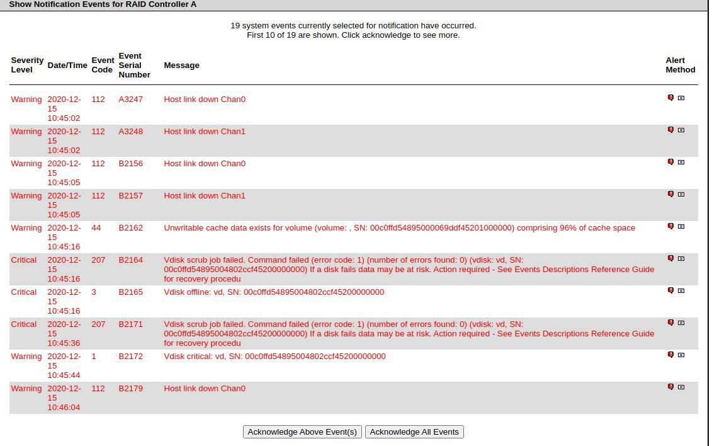Screen dimensions: 712x446
Task: Click red alert bubble icon for event B2164
Action: point(670,258)
